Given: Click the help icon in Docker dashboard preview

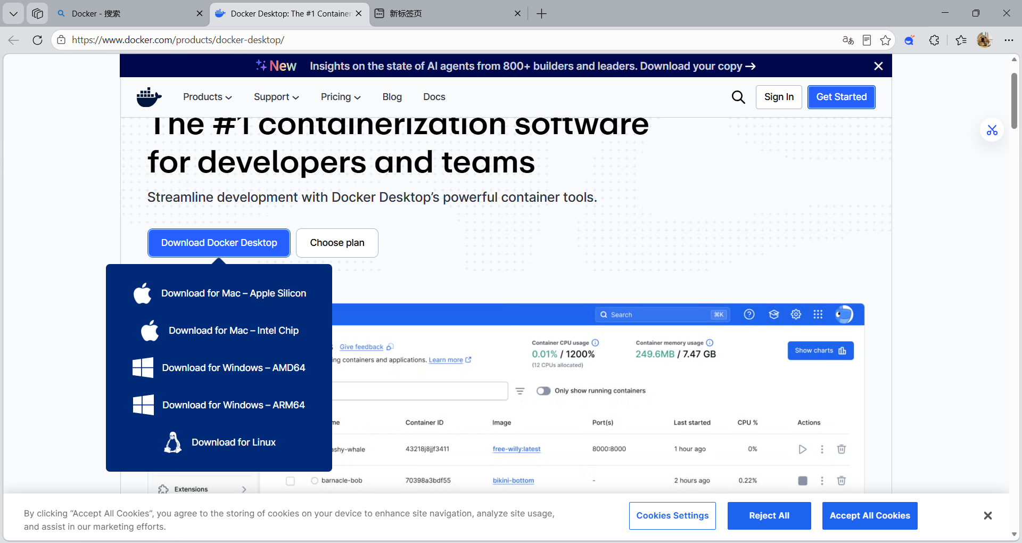Looking at the screenshot, I should [x=749, y=315].
